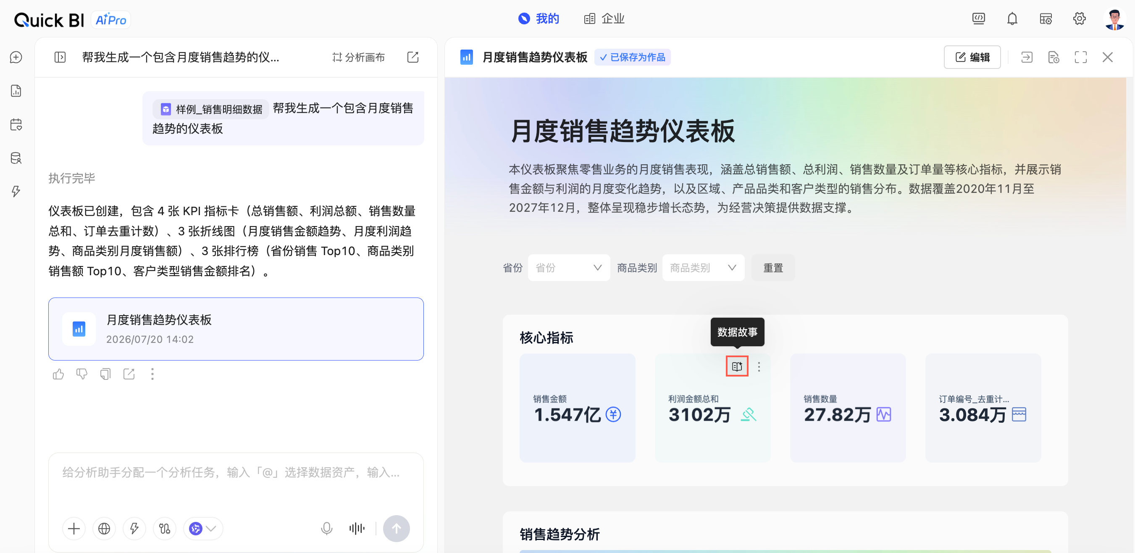This screenshot has height=553, width=1135.
Task: Send the message with the arrow button
Action: 396,528
